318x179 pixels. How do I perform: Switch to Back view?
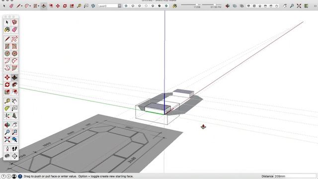point(271,6)
